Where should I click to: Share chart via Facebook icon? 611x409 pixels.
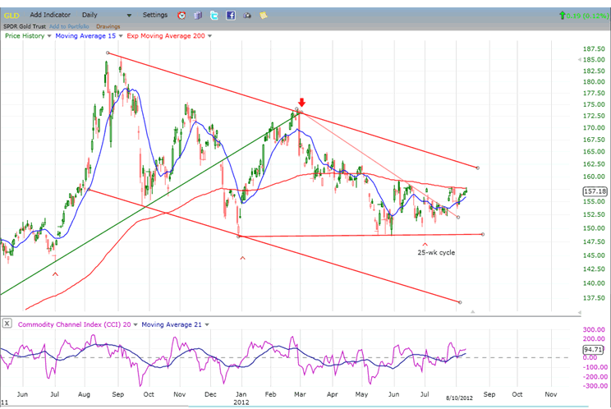pos(230,15)
